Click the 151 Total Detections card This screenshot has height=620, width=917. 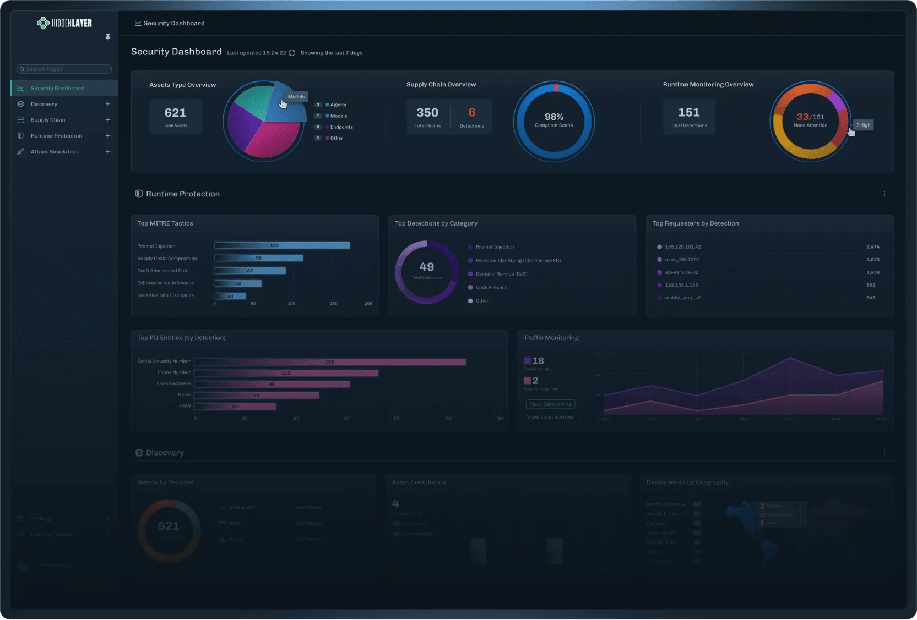[x=689, y=117]
